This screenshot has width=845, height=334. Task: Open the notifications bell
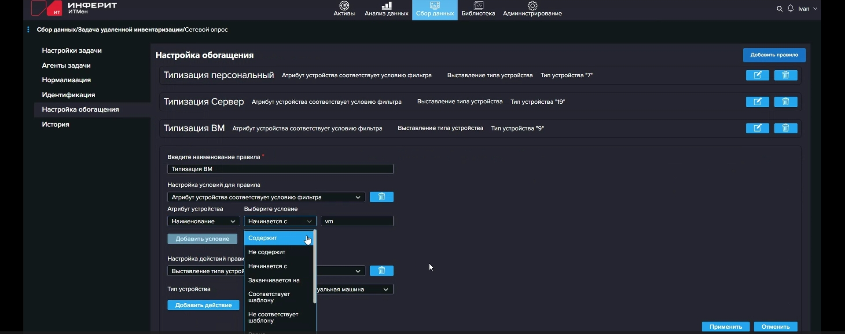tap(791, 9)
